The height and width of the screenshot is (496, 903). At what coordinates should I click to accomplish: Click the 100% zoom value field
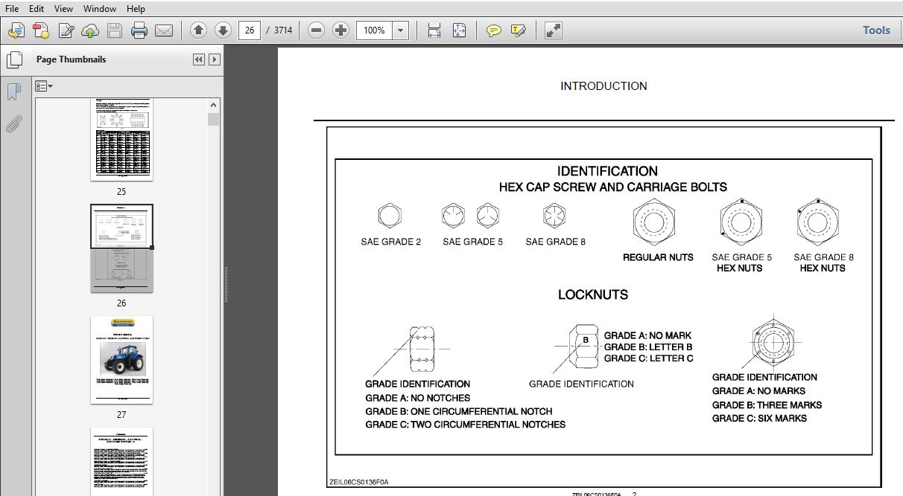(375, 30)
